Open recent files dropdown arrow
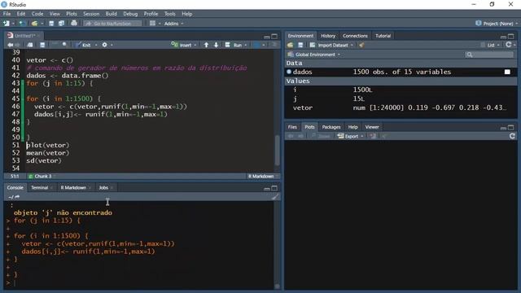Image resolution: width=521 pixels, height=293 pixels. (42, 24)
